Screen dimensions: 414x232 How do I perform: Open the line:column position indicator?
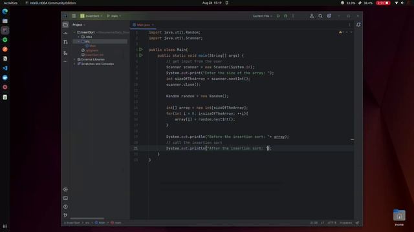314,222
